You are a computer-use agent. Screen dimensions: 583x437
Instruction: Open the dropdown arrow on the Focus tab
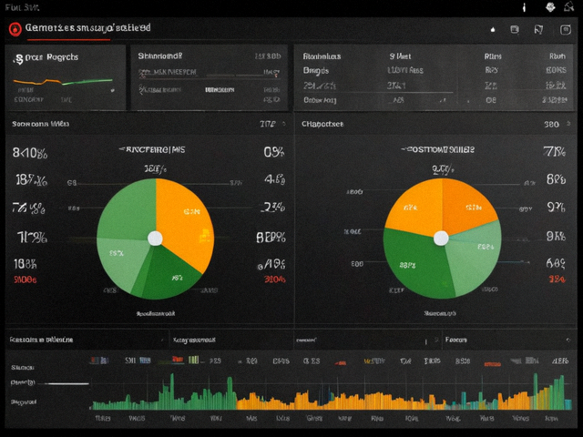coord(568,340)
